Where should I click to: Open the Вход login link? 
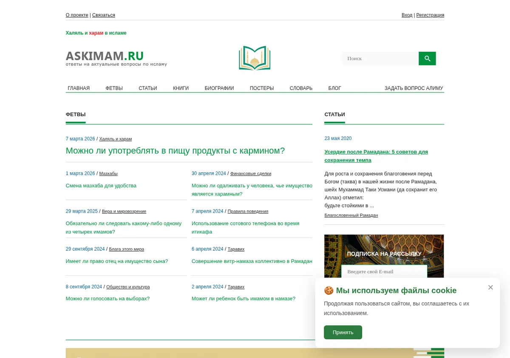407,15
